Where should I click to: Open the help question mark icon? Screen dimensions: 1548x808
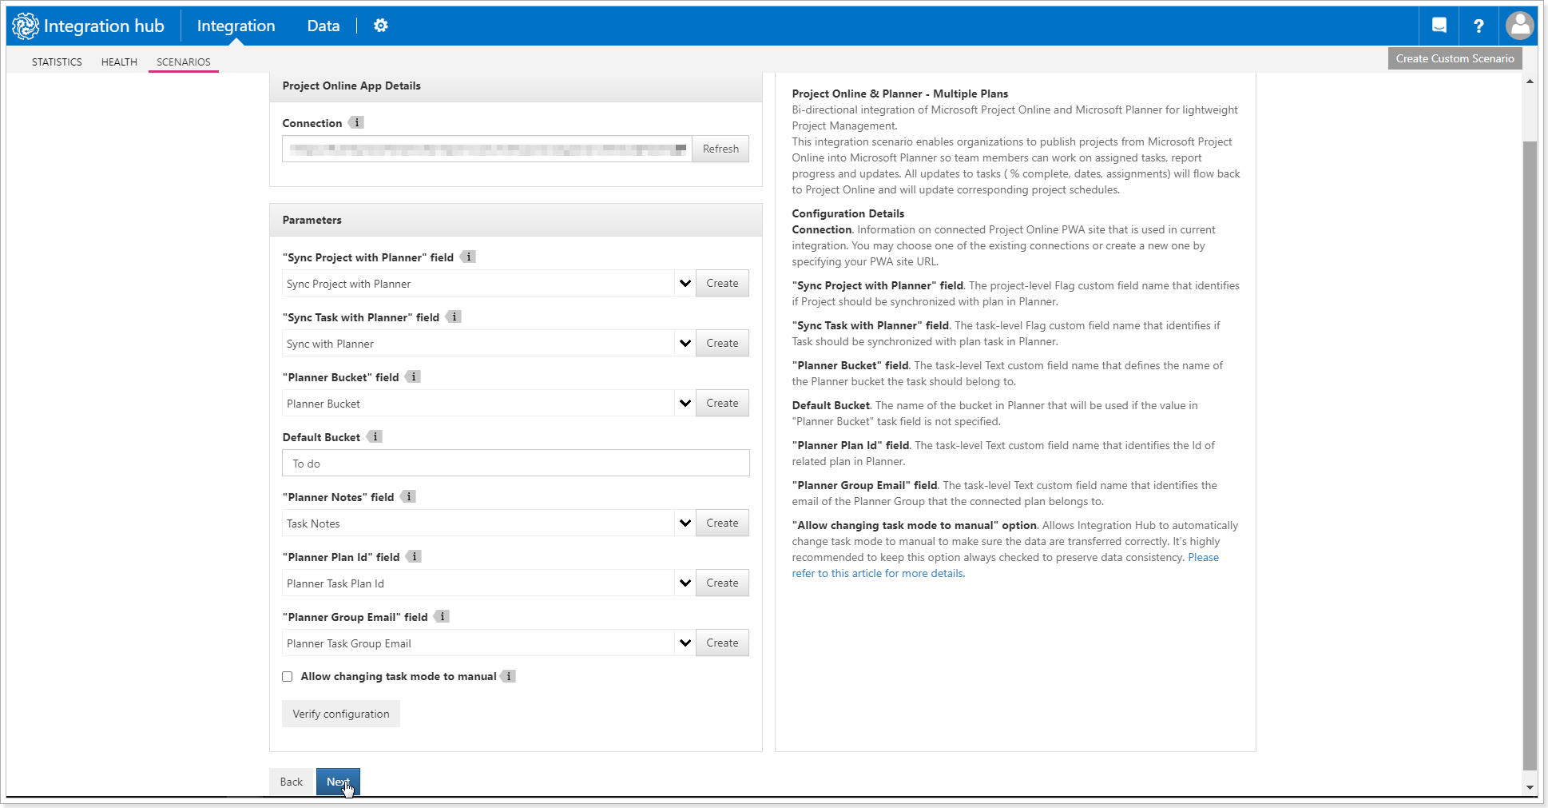click(x=1479, y=26)
